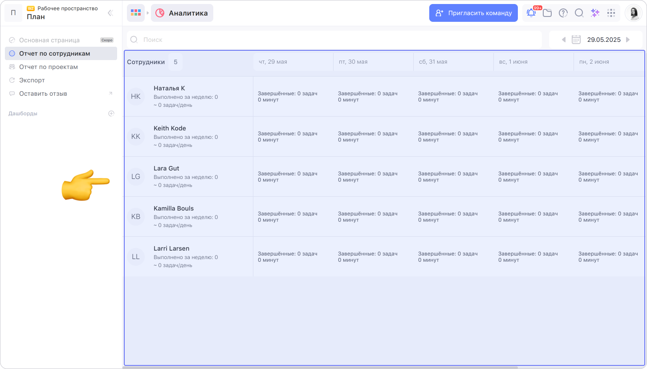647x369 pixels.
Task: Click the user profile avatar
Action: pyautogui.click(x=633, y=13)
